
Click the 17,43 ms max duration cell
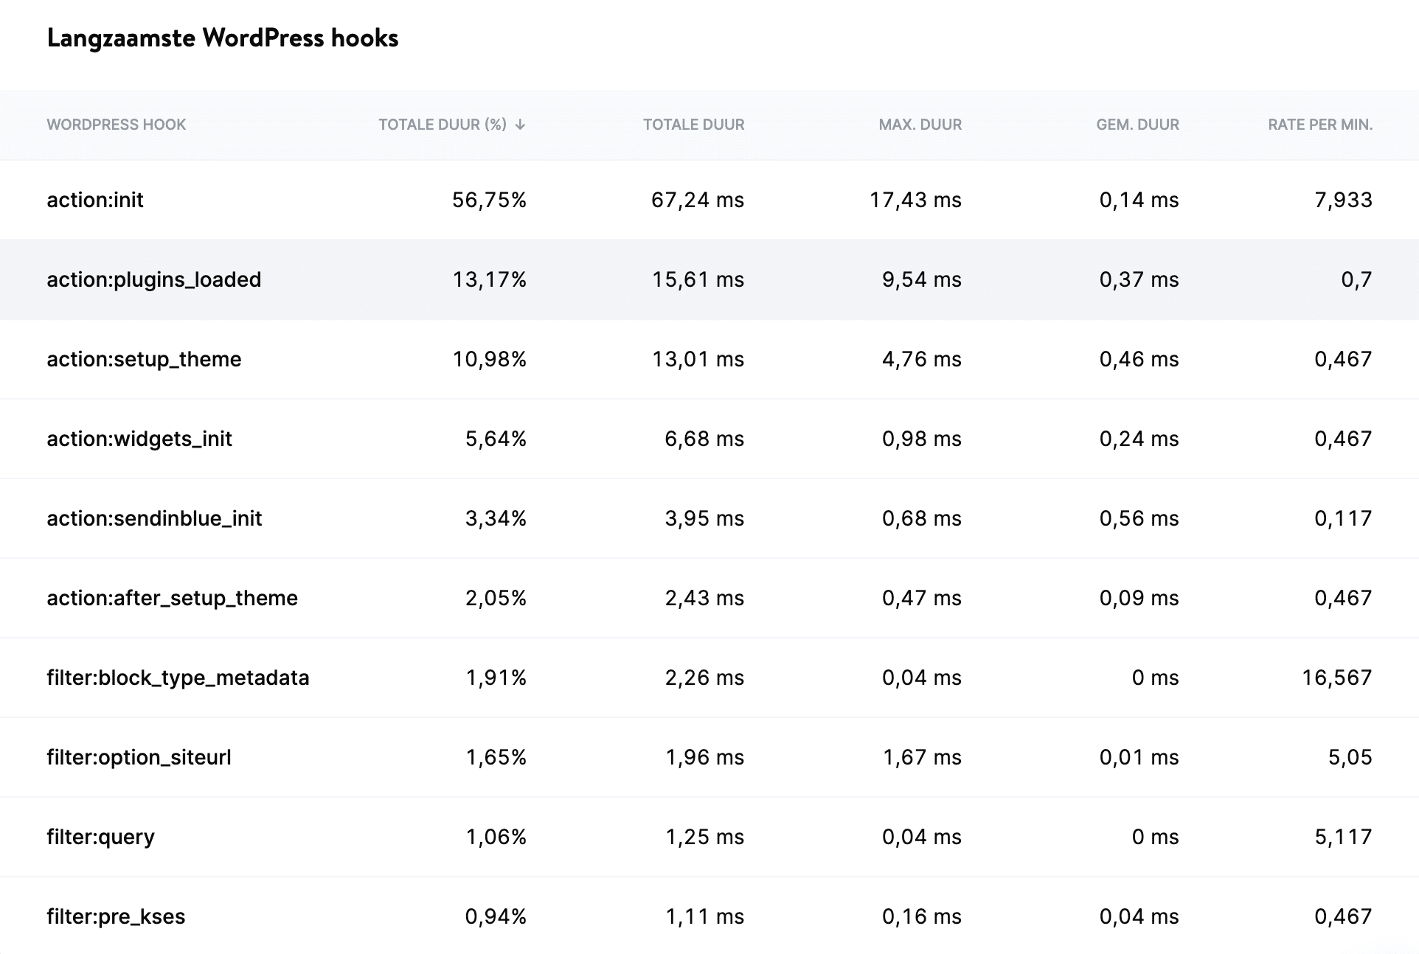tap(915, 199)
